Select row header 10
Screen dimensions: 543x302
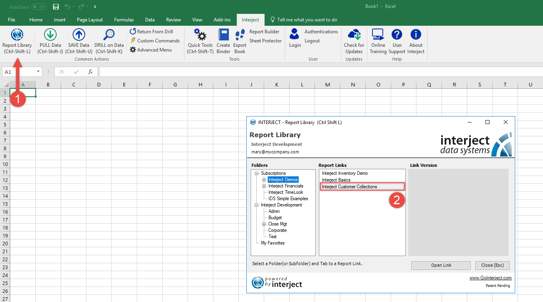(x=5, y=164)
